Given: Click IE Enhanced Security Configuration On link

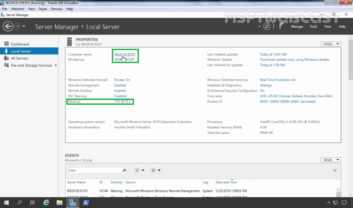Looking at the screenshot, I should (262, 91).
